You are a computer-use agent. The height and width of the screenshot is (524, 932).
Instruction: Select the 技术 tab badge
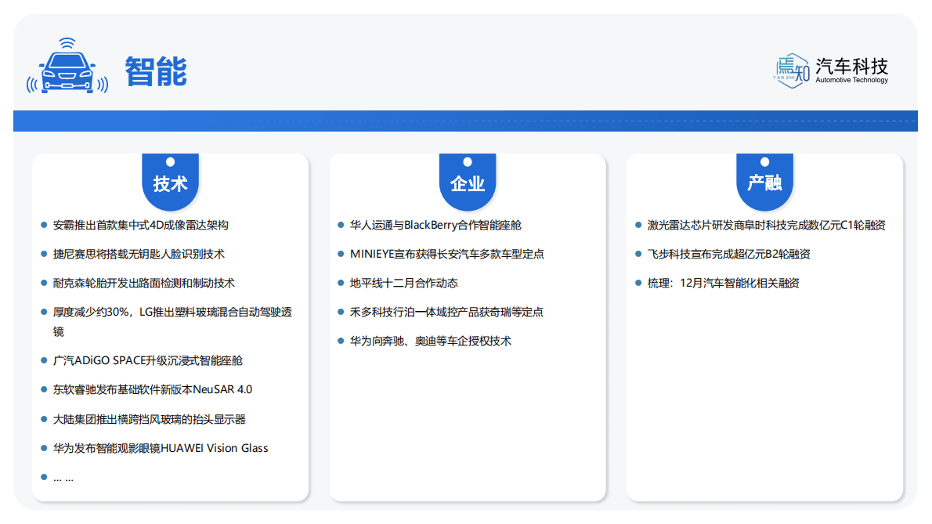170,183
